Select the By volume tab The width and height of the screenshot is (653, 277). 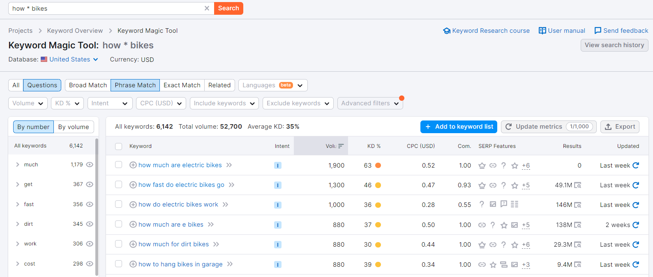click(74, 127)
